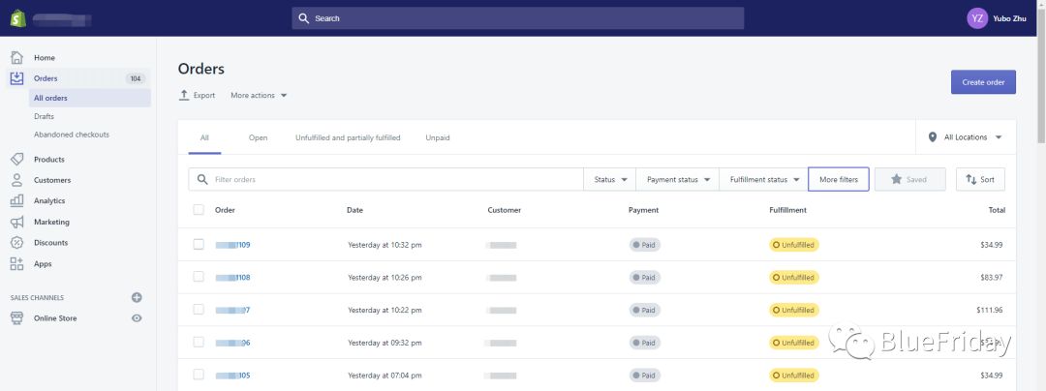1046x391 pixels.
Task: Add a sales channel with plus icon
Action: coord(137,297)
